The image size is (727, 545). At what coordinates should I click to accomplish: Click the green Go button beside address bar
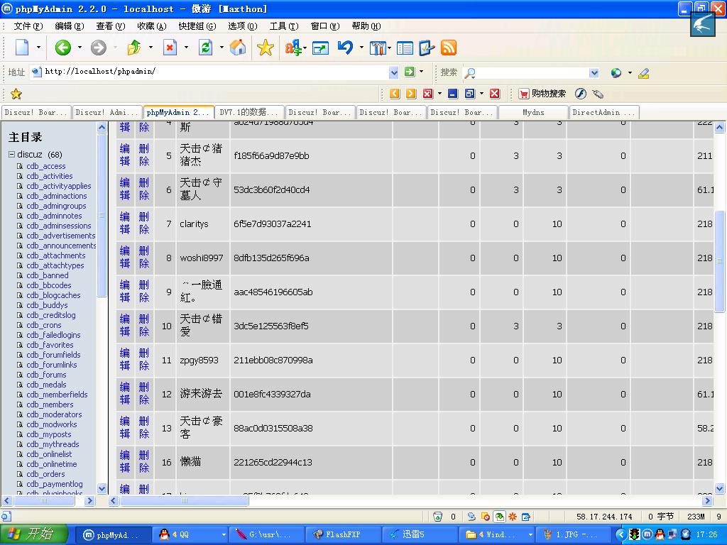pyautogui.click(x=410, y=72)
